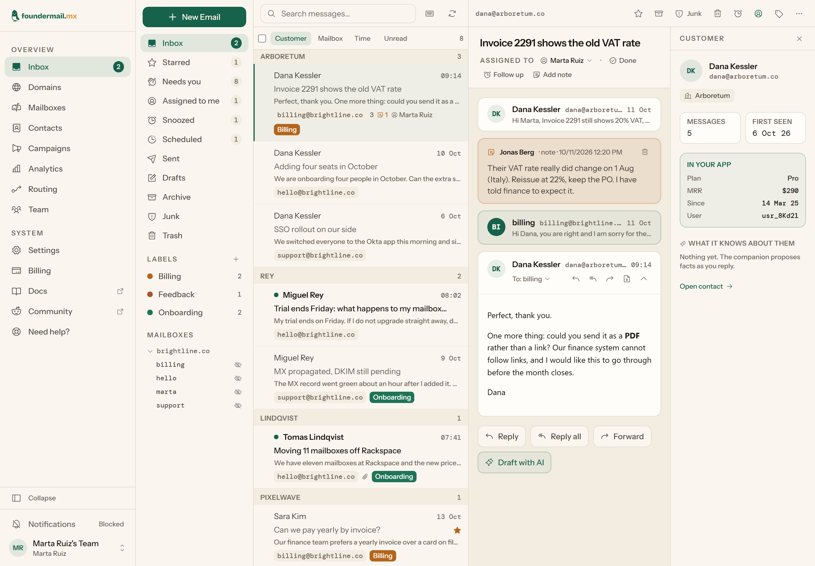Click the reply-all icon in Dana's message header
Image resolution: width=815 pixels, height=566 pixels.
click(x=593, y=279)
